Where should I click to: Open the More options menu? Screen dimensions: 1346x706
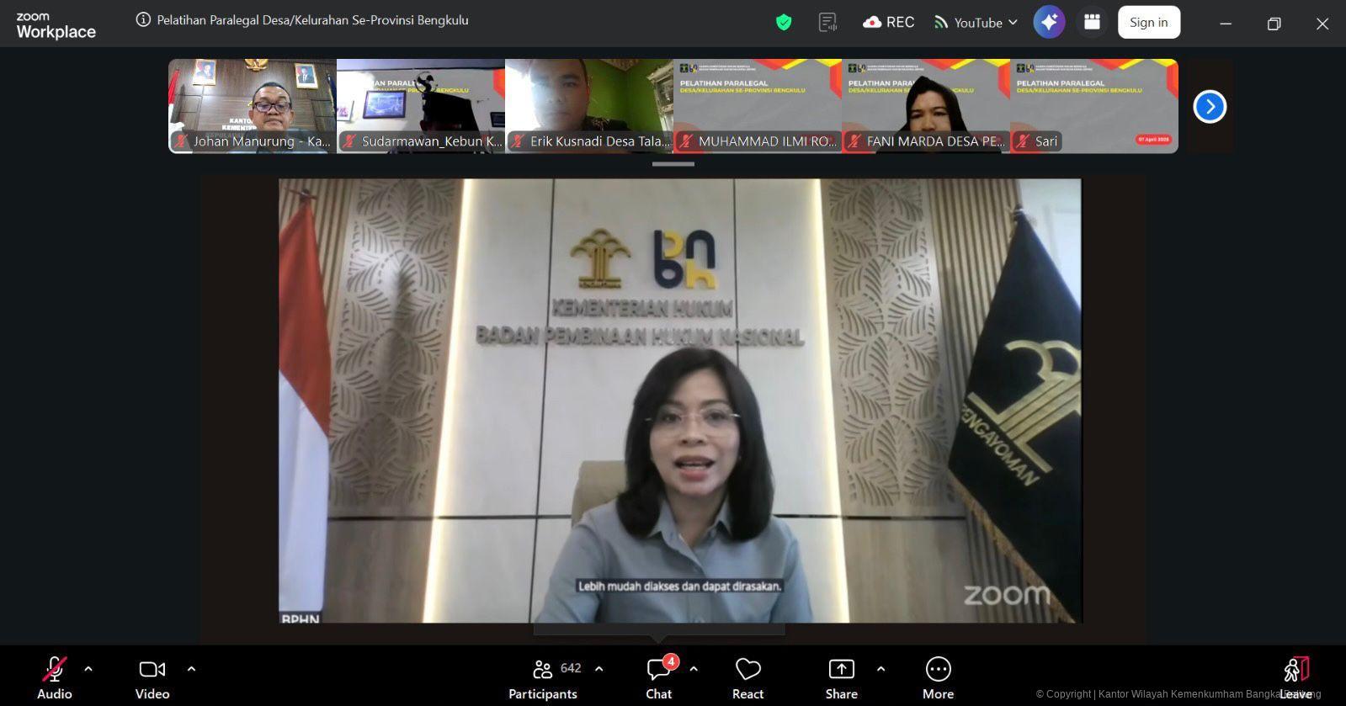(938, 677)
